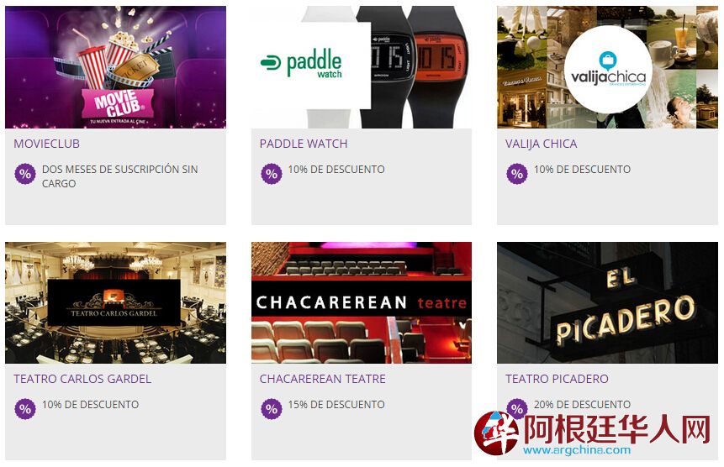The width and height of the screenshot is (724, 467).
Task: Open the Chacarerean teatre banner image
Action: coord(362,303)
